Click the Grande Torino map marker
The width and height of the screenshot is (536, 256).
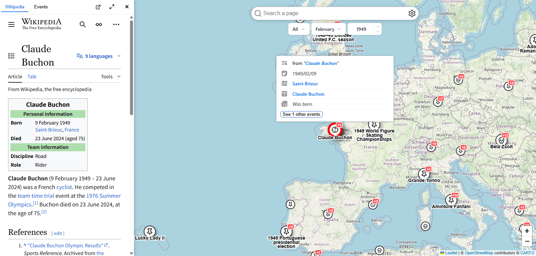pyautogui.click(x=424, y=174)
